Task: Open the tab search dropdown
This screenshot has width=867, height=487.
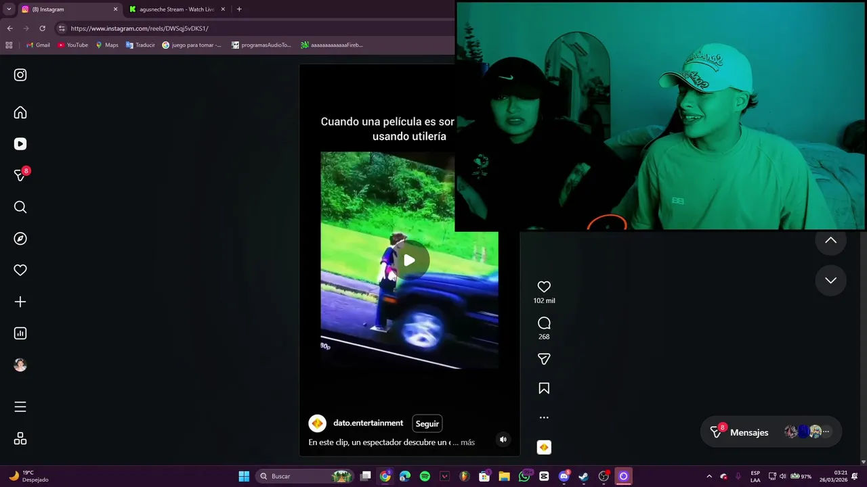Action: pos(9,9)
